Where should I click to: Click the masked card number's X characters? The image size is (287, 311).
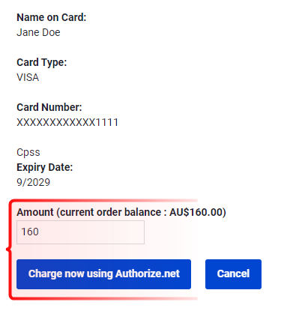point(56,122)
